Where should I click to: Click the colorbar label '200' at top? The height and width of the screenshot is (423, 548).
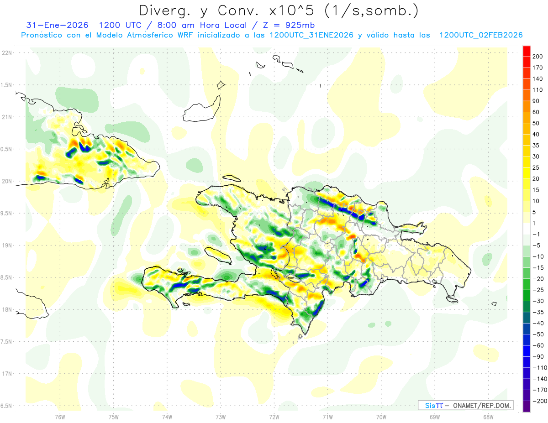coord(538,56)
